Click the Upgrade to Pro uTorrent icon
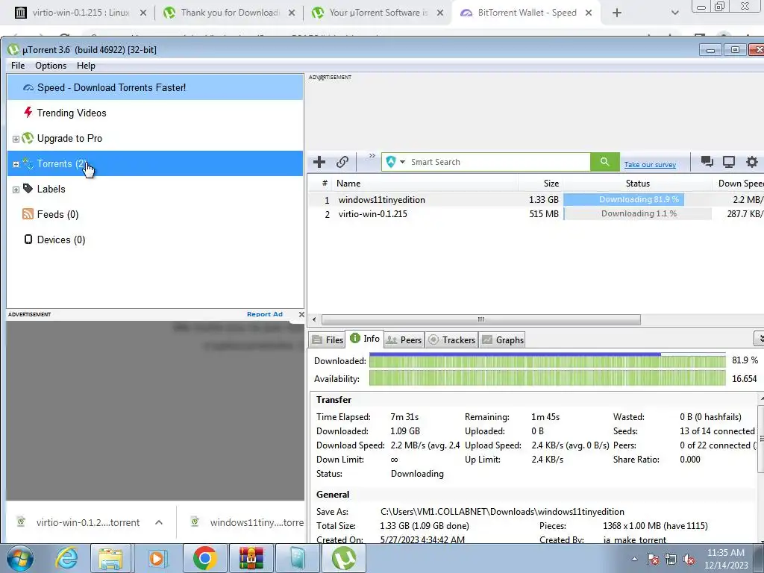 28,138
